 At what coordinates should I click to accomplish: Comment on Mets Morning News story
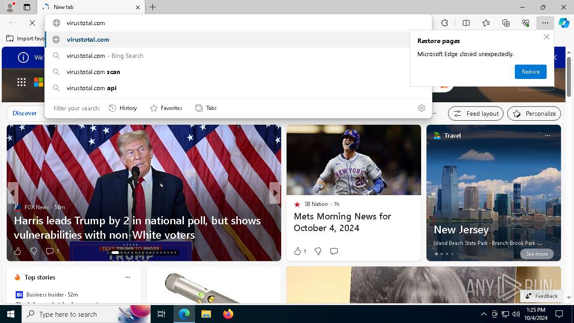coord(334,251)
